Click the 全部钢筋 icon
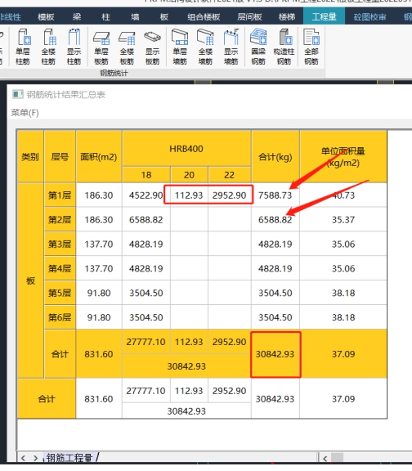Viewport: 412px width, 471px height. point(311,47)
